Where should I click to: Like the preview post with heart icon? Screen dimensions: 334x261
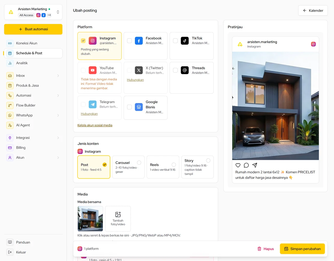tap(238, 165)
